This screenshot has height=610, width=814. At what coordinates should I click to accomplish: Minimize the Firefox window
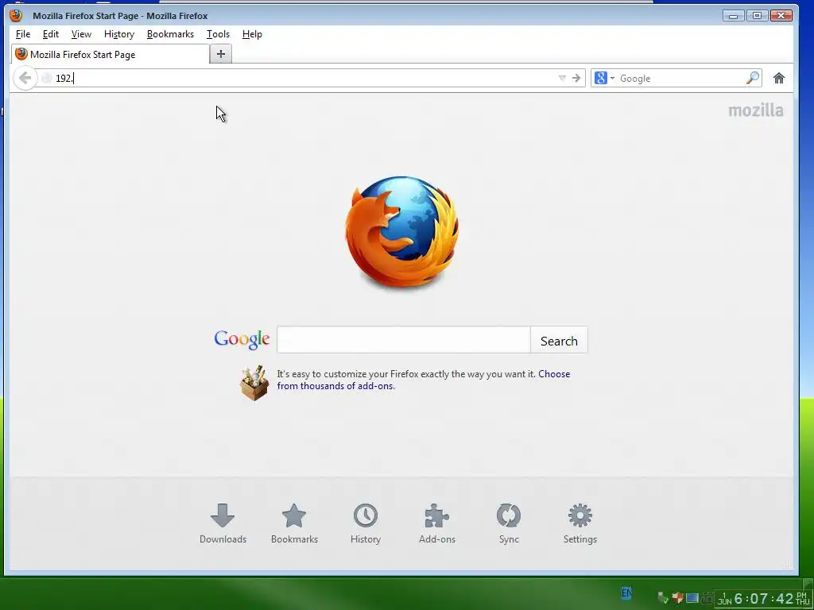(x=733, y=16)
